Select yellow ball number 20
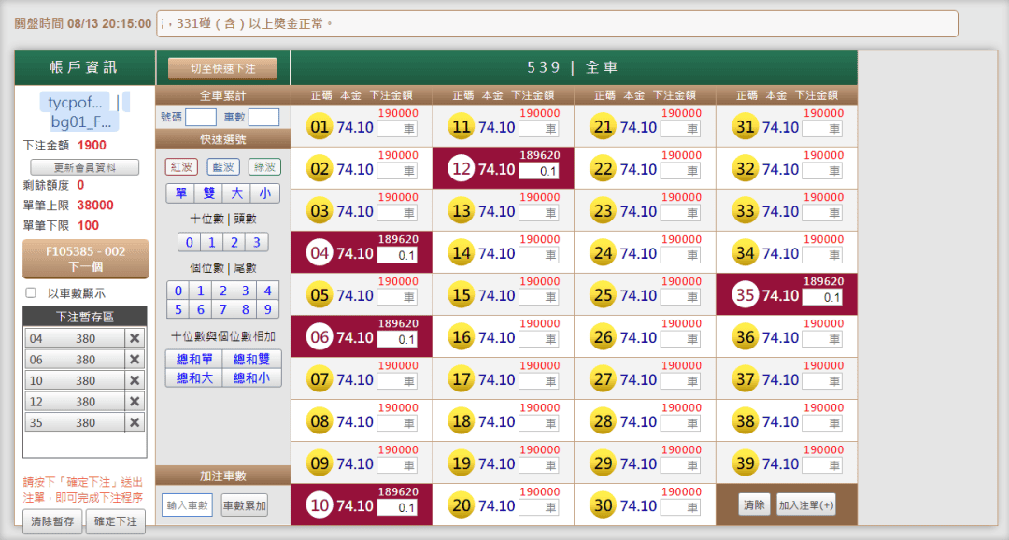The height and width of the screenshot is (540, 1009). point(462,505)
